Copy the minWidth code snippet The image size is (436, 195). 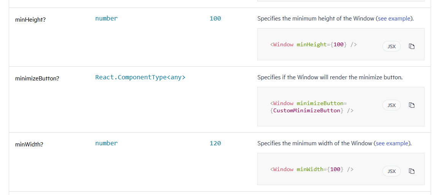(411, 171)
